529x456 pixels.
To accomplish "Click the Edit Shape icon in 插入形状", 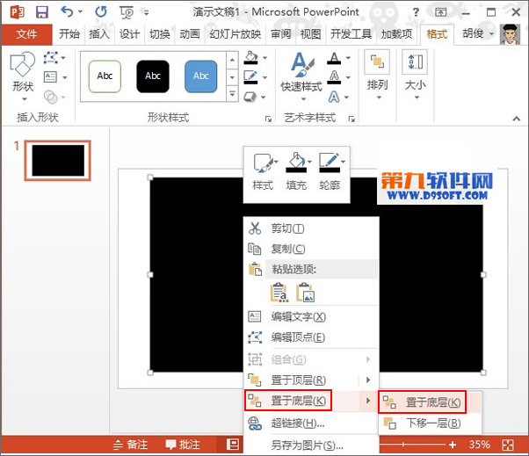I will click(51, 58).
